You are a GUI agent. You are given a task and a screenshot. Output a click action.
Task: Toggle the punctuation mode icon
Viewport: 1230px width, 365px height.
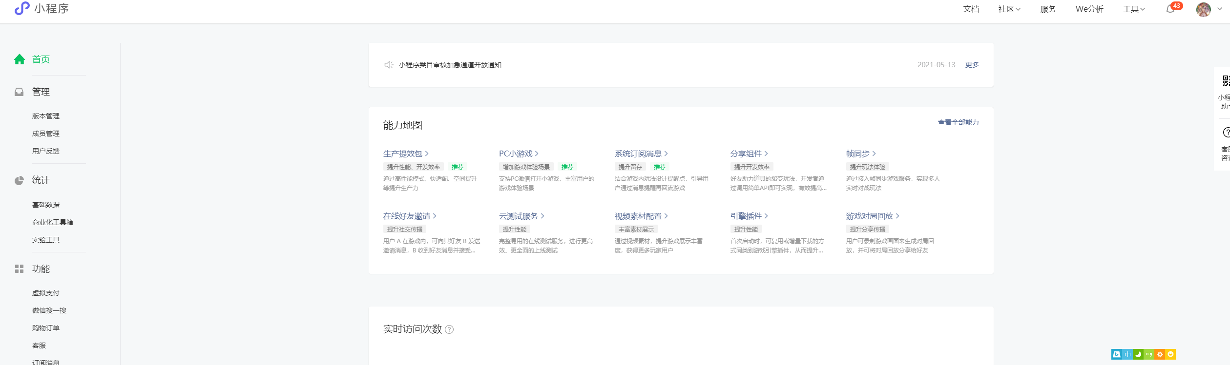1148,354
